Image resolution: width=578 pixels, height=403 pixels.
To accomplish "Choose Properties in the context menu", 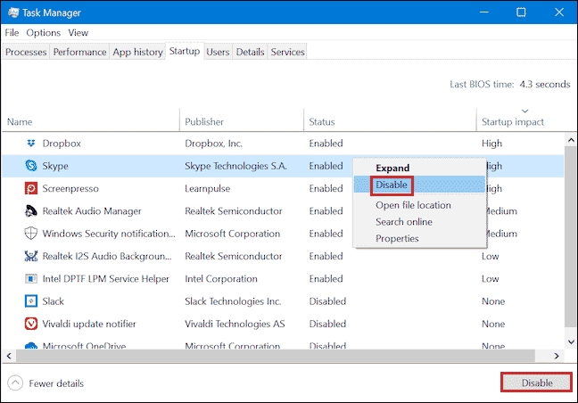I will pyautogui.click(x=419, y=238).
